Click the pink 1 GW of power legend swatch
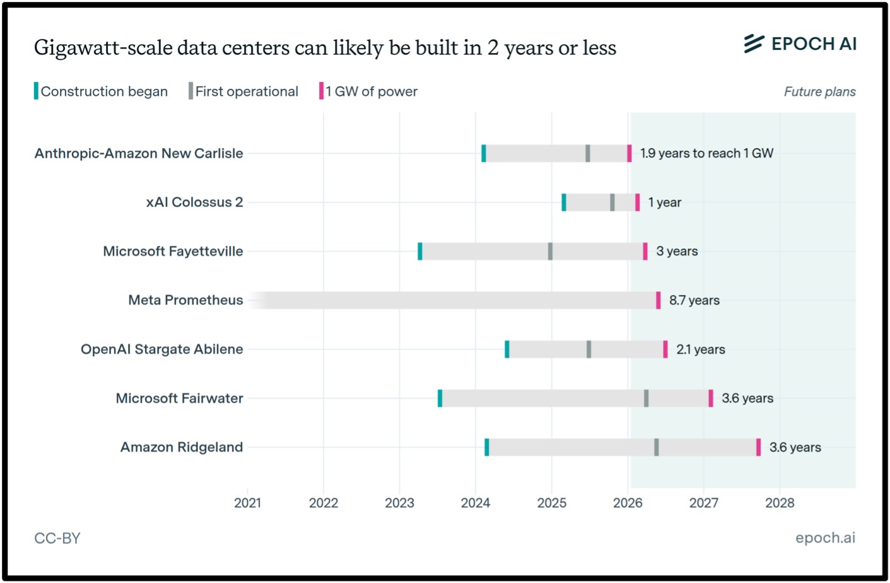 click(x=321, y=91)
